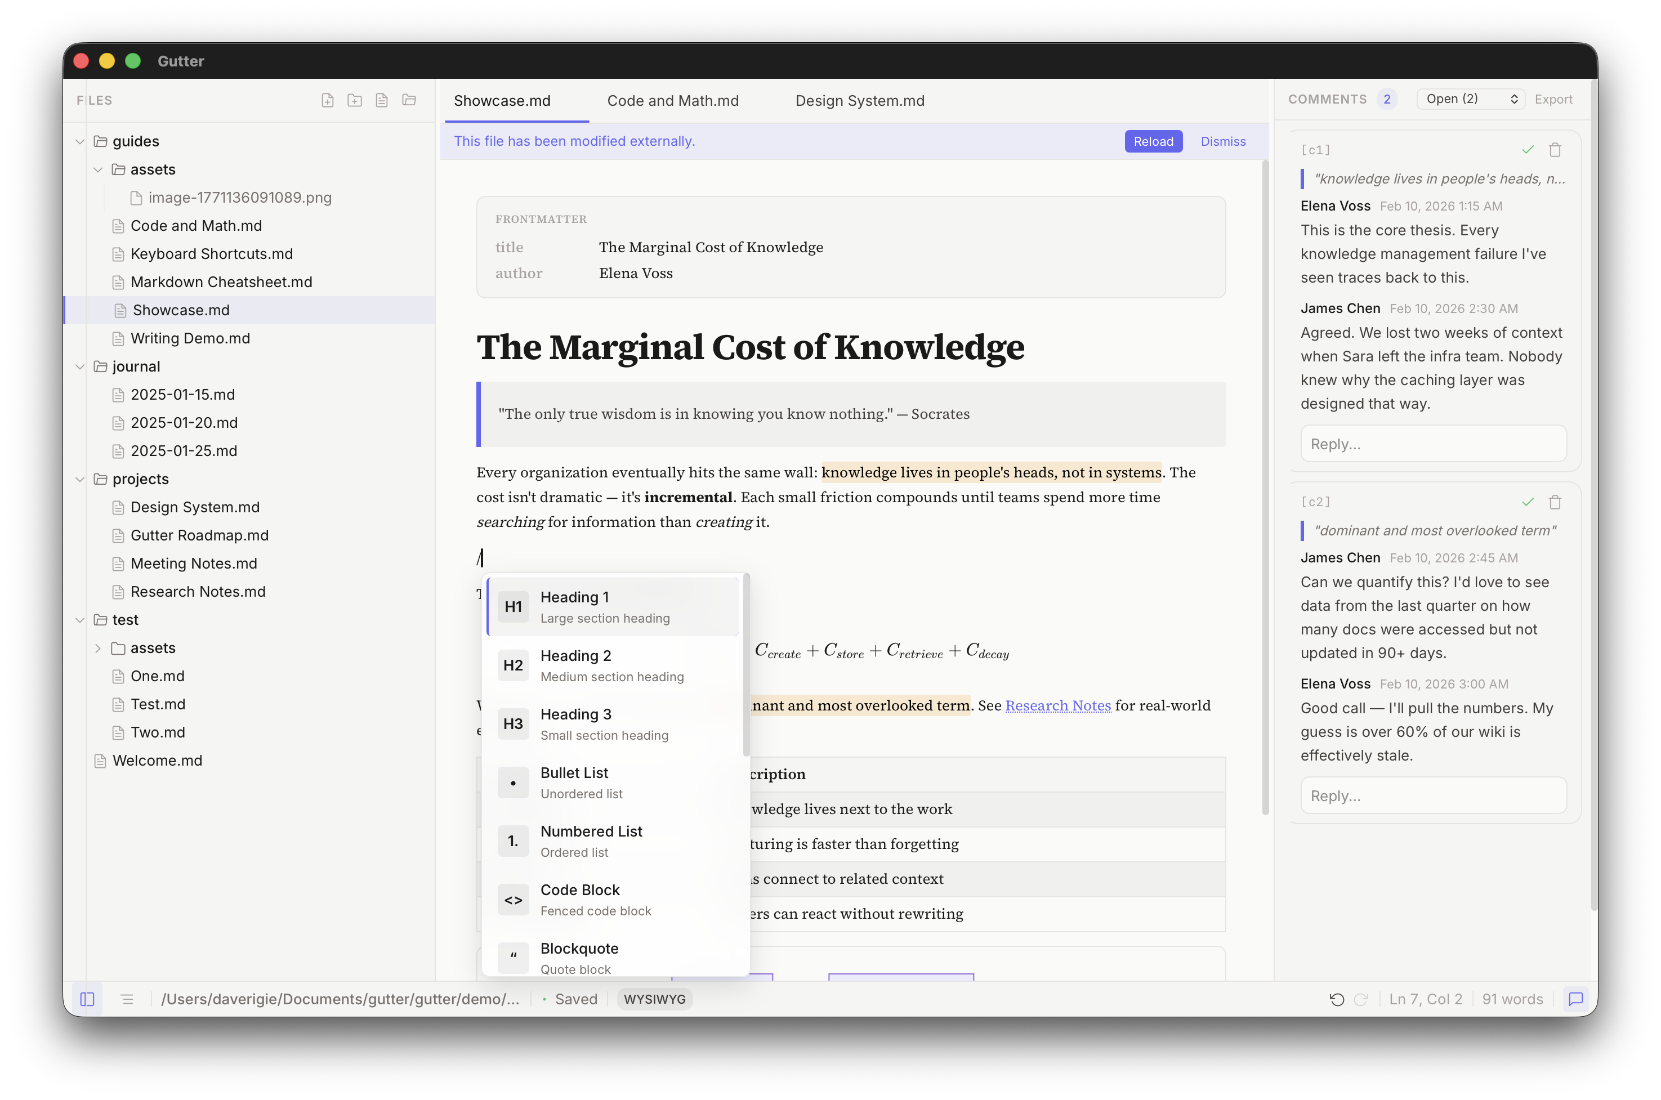Image resolution: width=1661 pixels, height=1100 pixels.
Task: Click the new folder icon in Files header
Action: click(x=355, y=100)
